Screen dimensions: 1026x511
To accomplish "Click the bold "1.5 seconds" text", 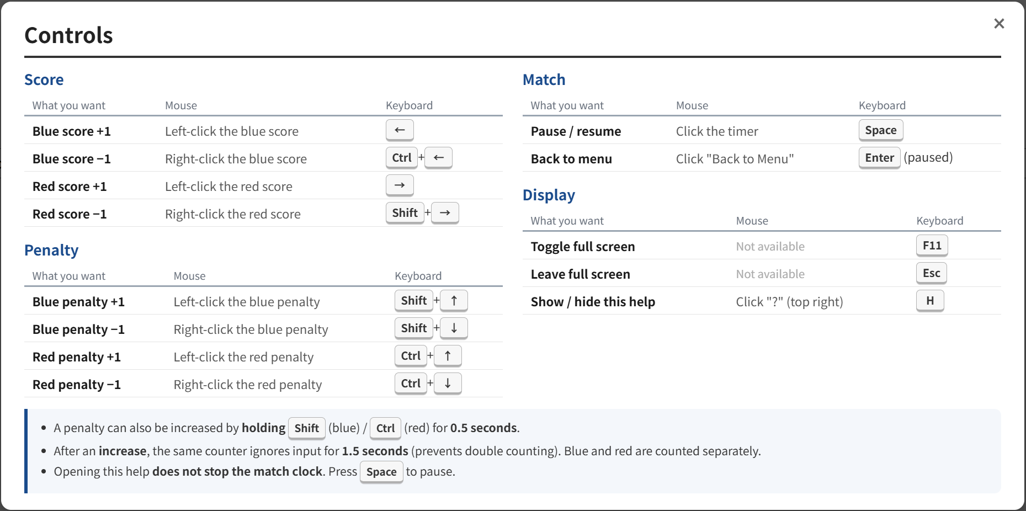I will pyautogui.click(x=375, y=451).
